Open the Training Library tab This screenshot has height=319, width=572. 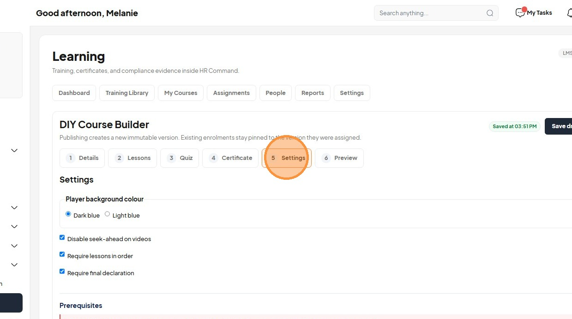pyautogui.click(x=127, y=93)
